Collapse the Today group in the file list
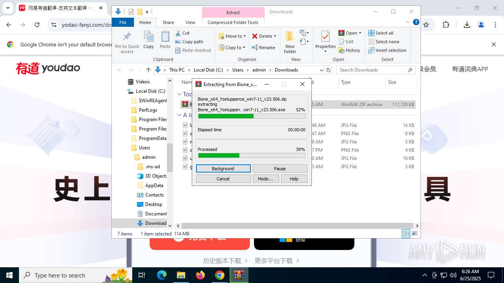The width and height of the screenshot is (504, 283). click(179, 94)
